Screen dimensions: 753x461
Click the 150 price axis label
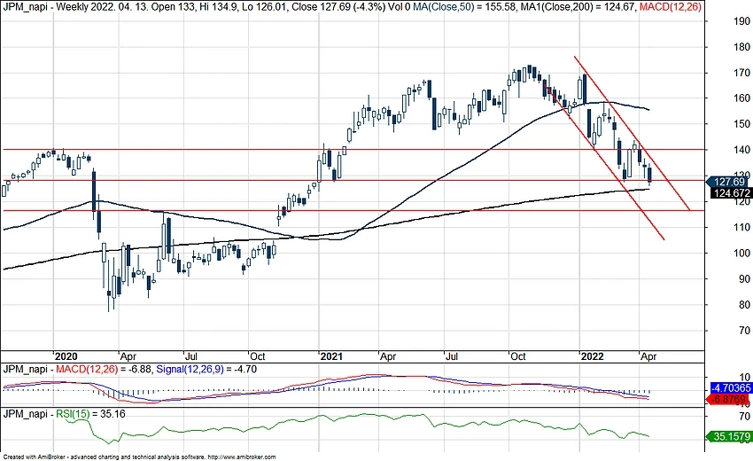coord(742,124)
